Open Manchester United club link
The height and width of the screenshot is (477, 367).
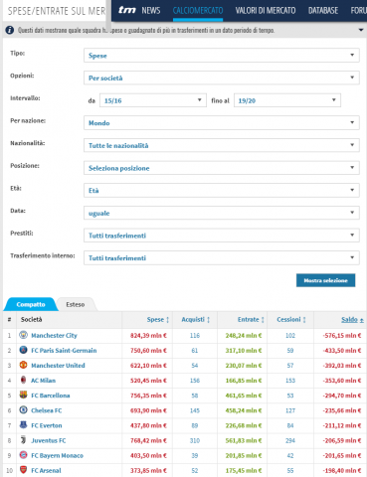tap(58, 365)
